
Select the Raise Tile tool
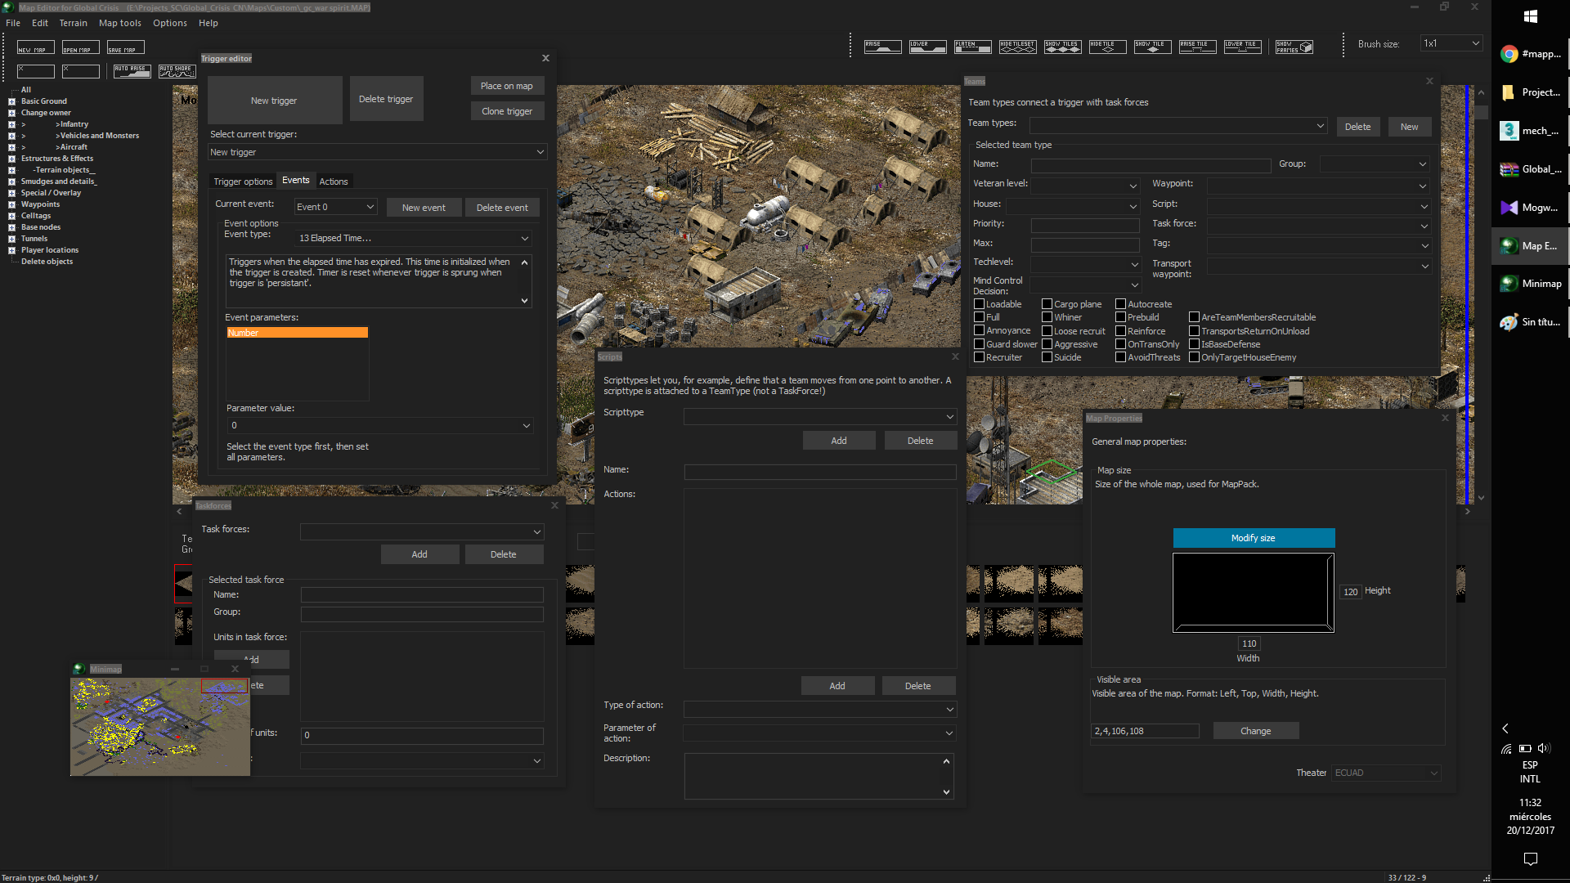pos(1197,47)
